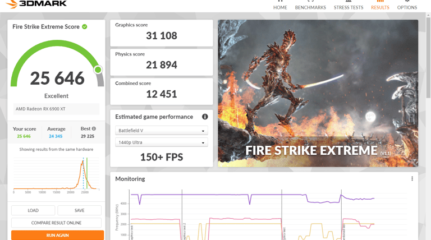The width and height of the screenshot is (431, 240).
Task: Click the 3DMark logo
Action: 36,3
